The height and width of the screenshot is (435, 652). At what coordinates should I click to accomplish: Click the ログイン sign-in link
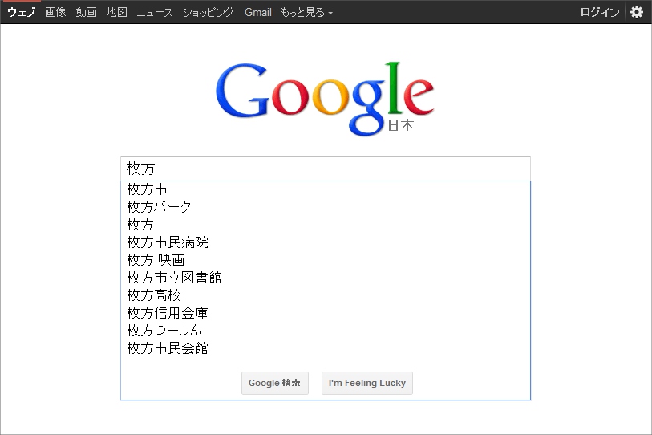point(600,12)
